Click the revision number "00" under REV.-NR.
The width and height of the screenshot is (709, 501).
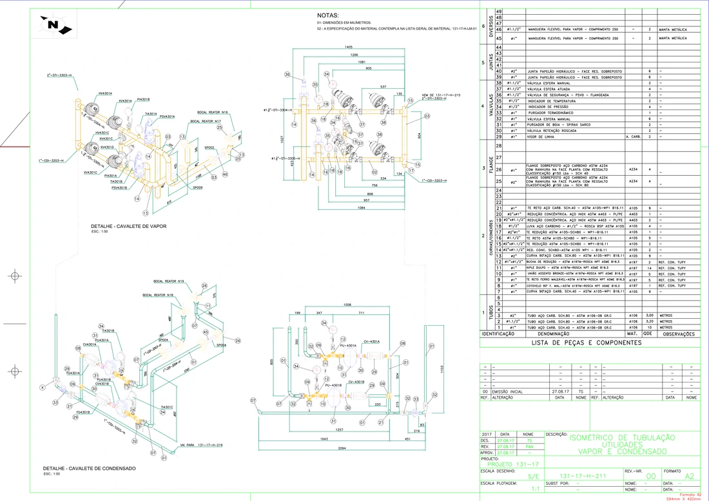(x=651, y=476)
